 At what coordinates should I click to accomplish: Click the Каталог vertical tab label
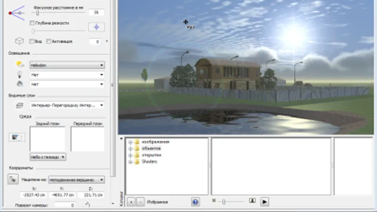[x=122, y=199]
